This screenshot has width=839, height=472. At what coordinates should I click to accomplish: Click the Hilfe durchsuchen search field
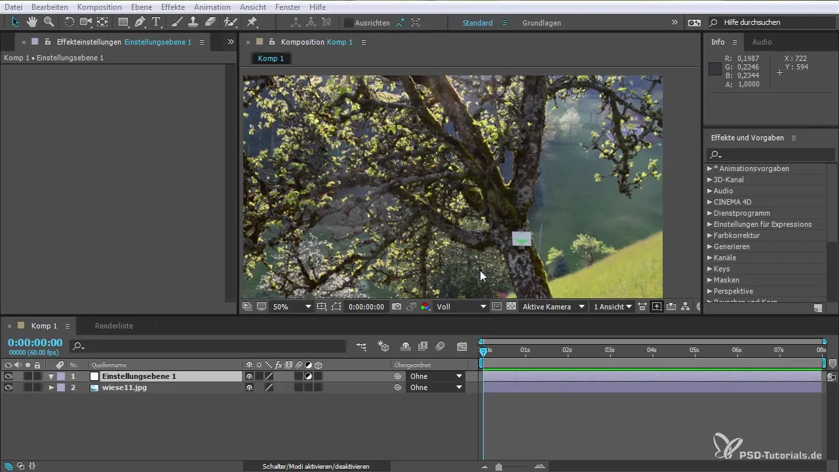pos(771,22)
